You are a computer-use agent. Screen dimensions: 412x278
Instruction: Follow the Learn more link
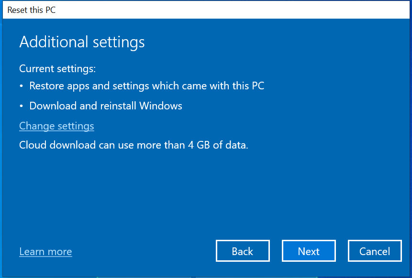click(x=45, y=252)
